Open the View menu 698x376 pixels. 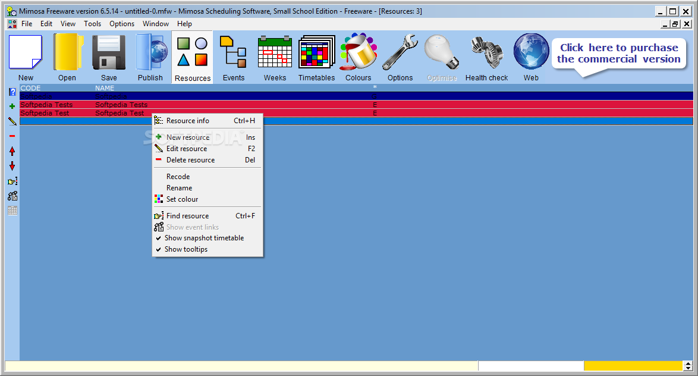click(x=68, y=24)
